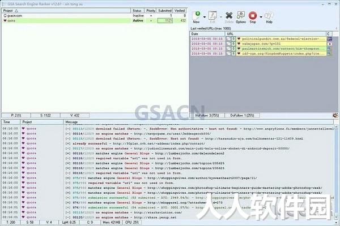The width and height of the screenshot is (340, 226).
Task: Click the red Stop icon
Action: 253,17
